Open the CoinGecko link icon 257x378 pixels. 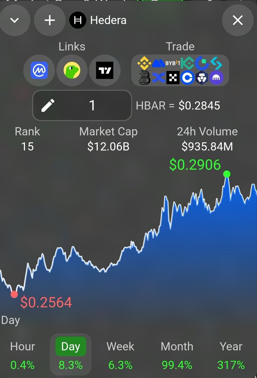coord(72,70)
